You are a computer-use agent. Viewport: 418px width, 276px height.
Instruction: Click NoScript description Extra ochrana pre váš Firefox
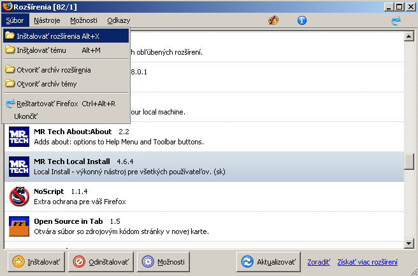tap(80, 202)
